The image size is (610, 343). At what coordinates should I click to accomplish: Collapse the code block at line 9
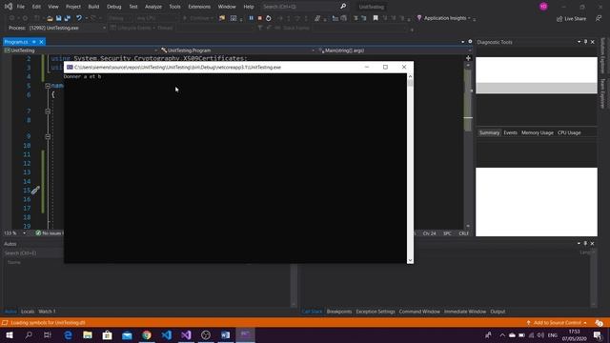pos(48,136)
